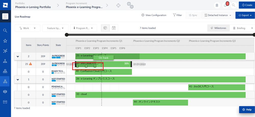
Task: Open the teams people sidebar icon
Action: 5,92
